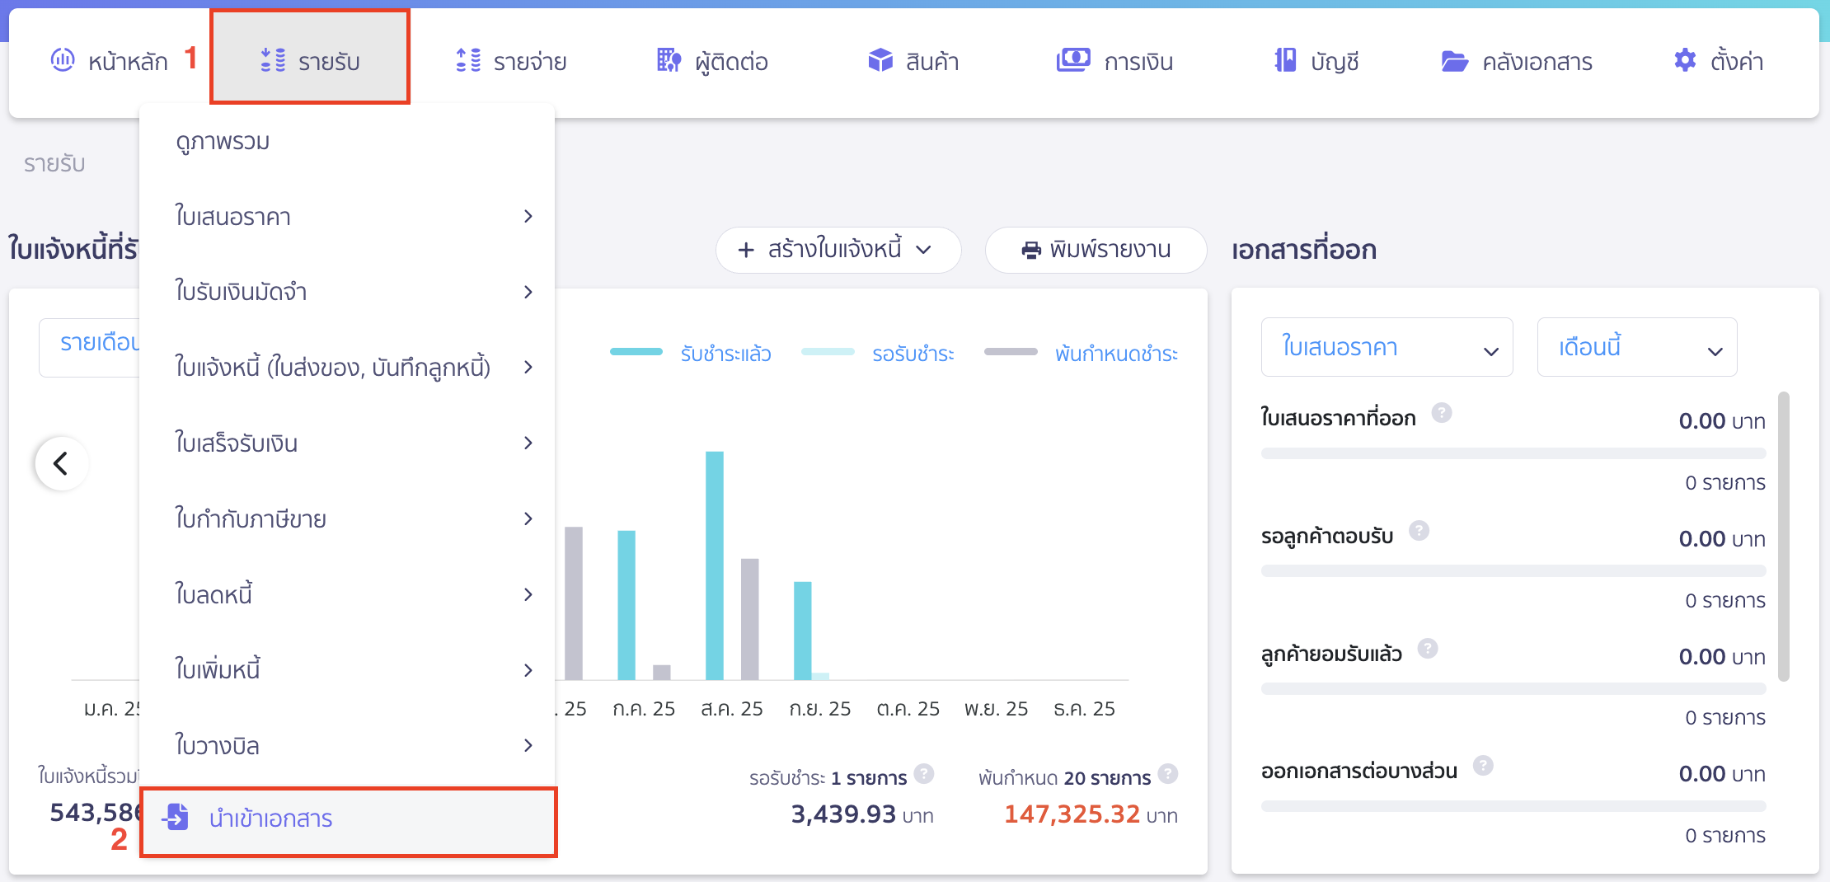This screenshot has width=1830, height=882.
Task: Open the หน้าหลัก tab
Action: tap(109, 61)
